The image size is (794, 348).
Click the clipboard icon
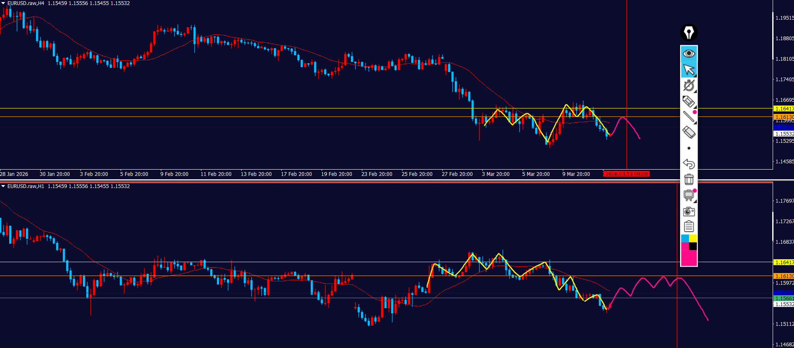(689, 227)
